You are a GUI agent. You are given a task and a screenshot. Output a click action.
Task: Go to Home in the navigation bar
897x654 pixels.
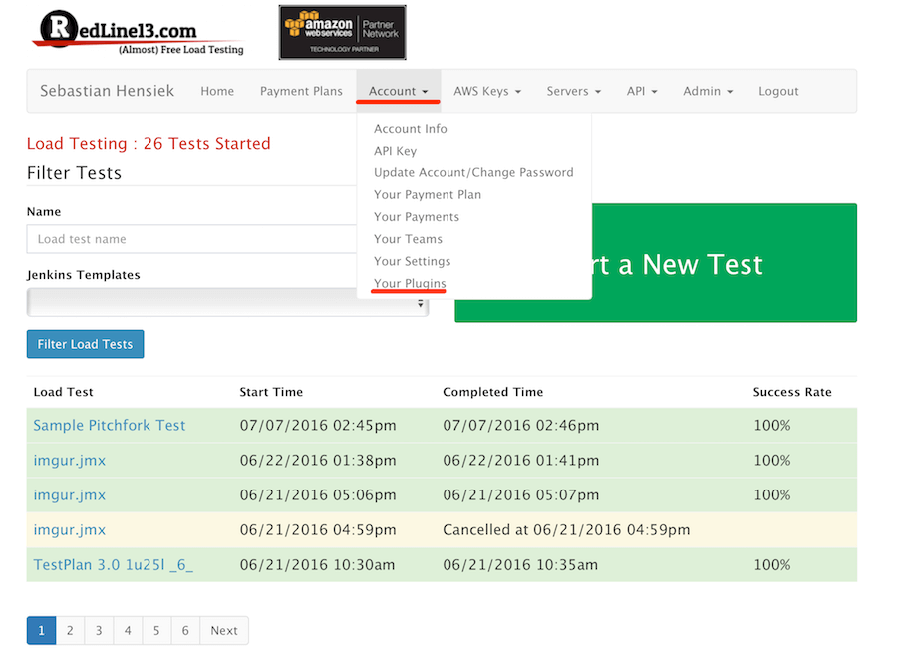click(x=217, y=91)
